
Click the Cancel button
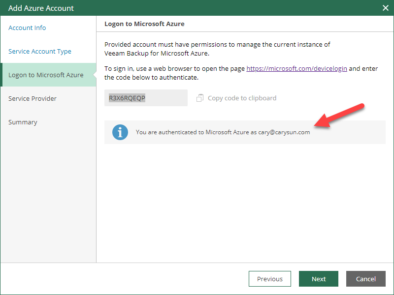tap(365, 279)
